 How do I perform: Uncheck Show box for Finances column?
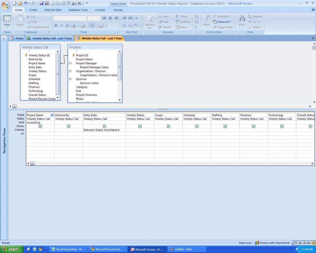point(254,126)
